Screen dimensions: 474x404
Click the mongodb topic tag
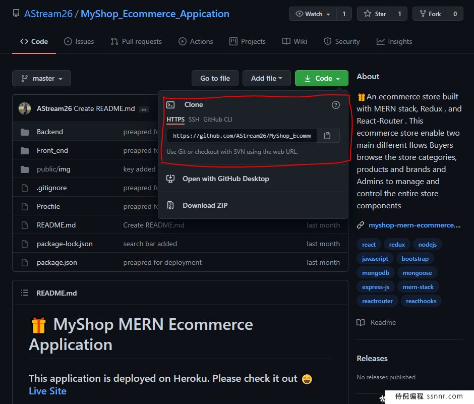pos(376,273)
